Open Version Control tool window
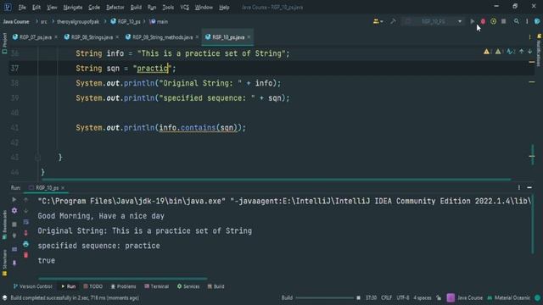Screen dimensions: 543x305 tap(32, 286)
